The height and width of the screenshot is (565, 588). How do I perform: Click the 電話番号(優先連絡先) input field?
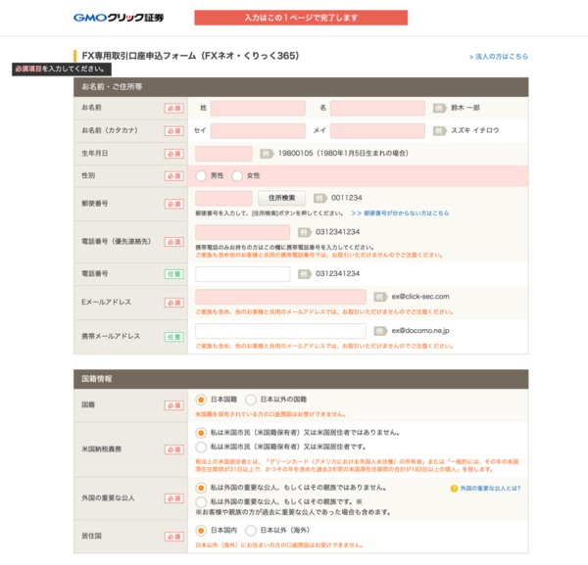243,232
